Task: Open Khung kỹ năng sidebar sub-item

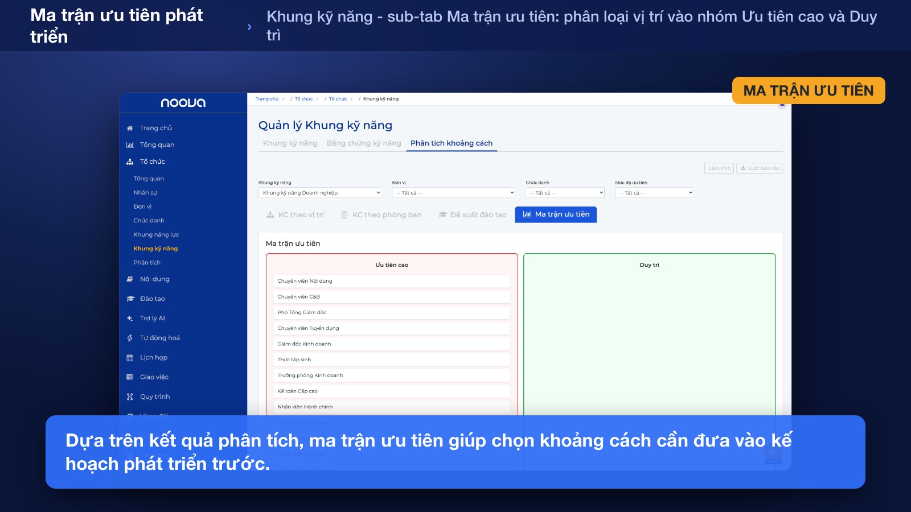Action: point(155,249)
